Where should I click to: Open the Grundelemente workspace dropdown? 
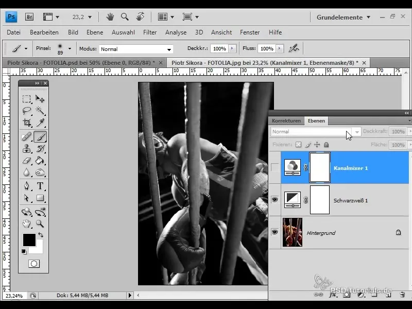[x=344, y=18]
